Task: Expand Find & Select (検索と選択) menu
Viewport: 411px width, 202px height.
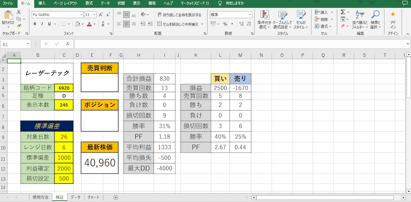Action: point(375,19)
